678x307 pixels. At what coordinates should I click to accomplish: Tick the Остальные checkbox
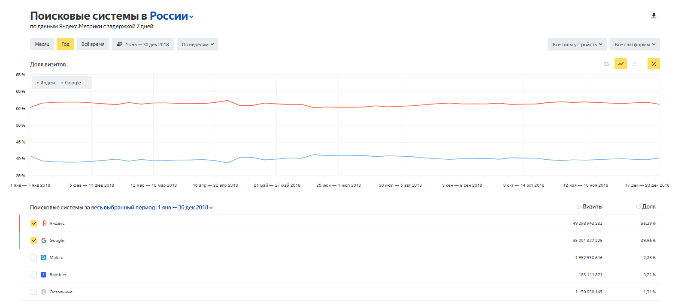click(33, 292)
